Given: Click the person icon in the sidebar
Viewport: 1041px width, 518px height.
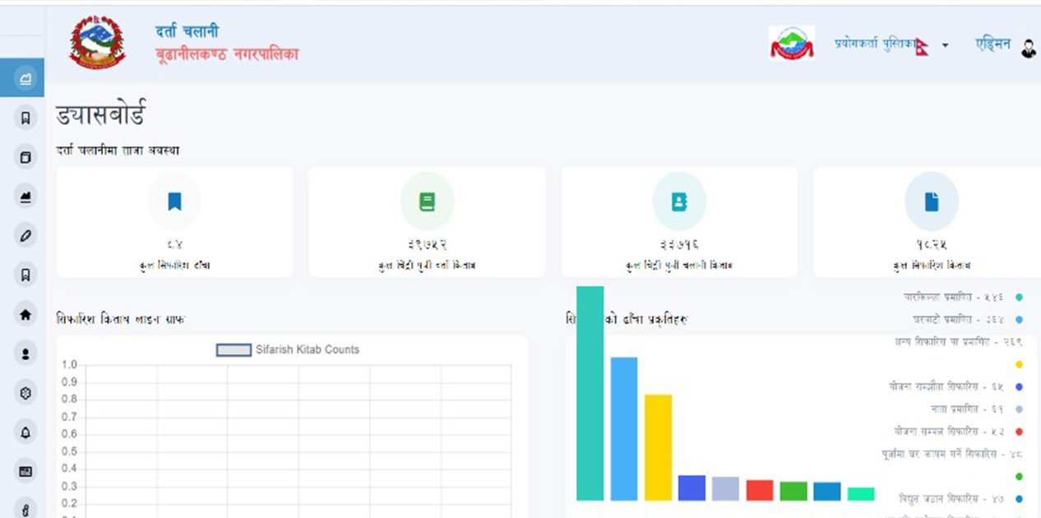Looking at the screenshot, I should pyautogui.click(x=25, y=354).
